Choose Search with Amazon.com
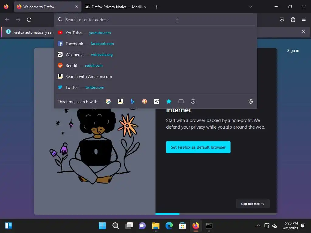The image size is (311, 233). 155,76
